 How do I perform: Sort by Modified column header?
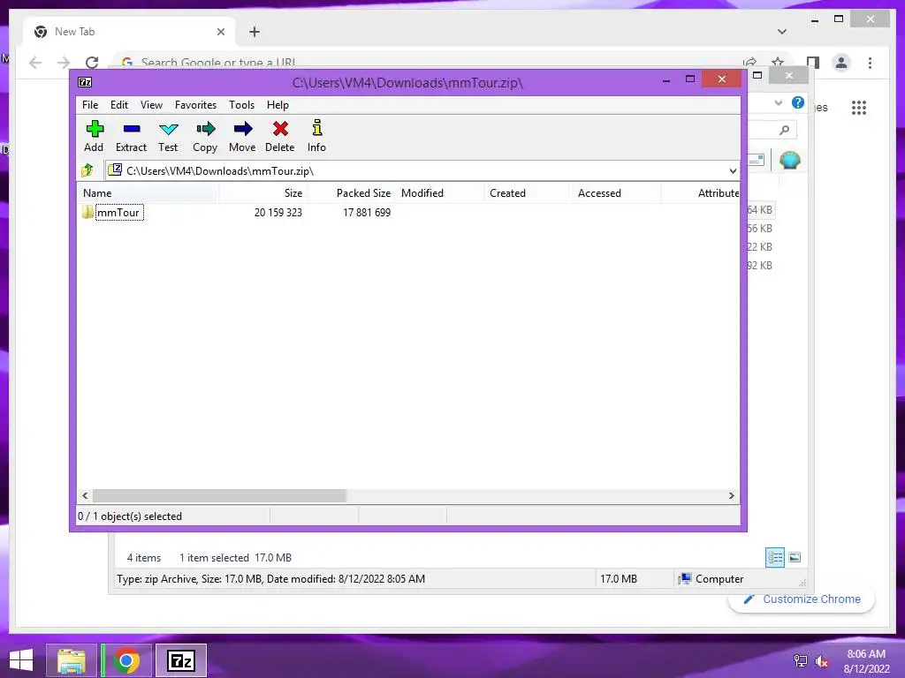pyautogui.click(x=440, y=193)
